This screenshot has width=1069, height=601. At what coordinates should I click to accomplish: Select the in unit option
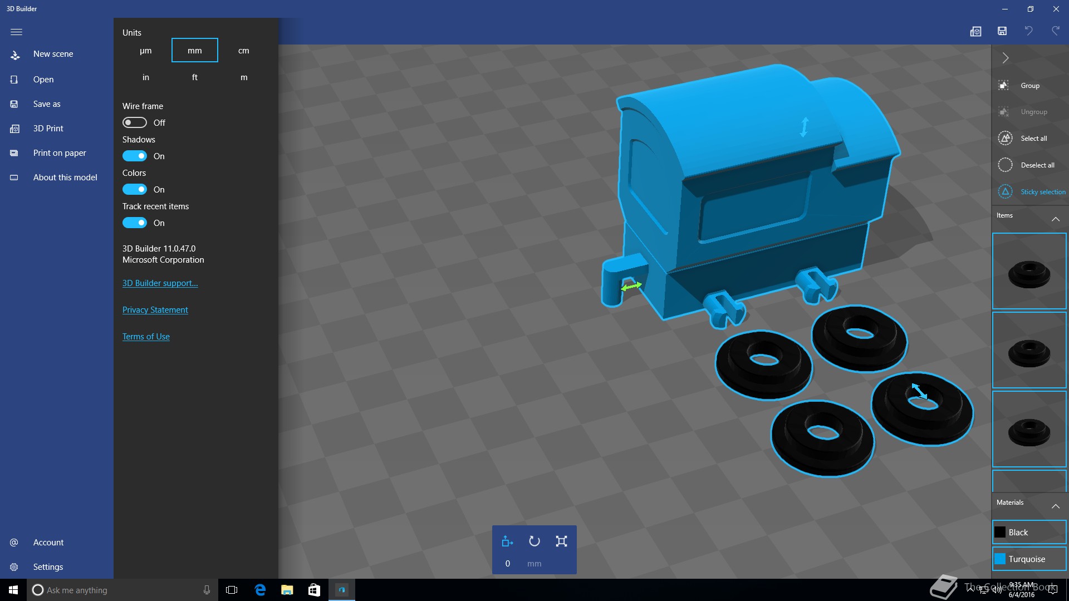point(146,77)
